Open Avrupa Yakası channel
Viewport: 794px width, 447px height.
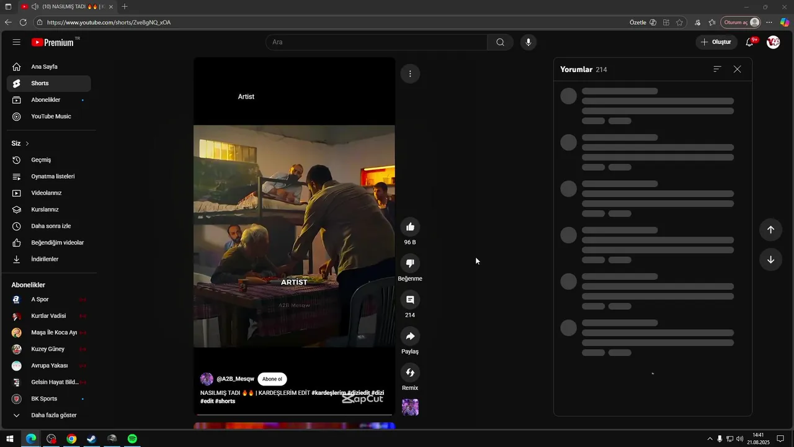pyautogui.click(x=49, y=366)
